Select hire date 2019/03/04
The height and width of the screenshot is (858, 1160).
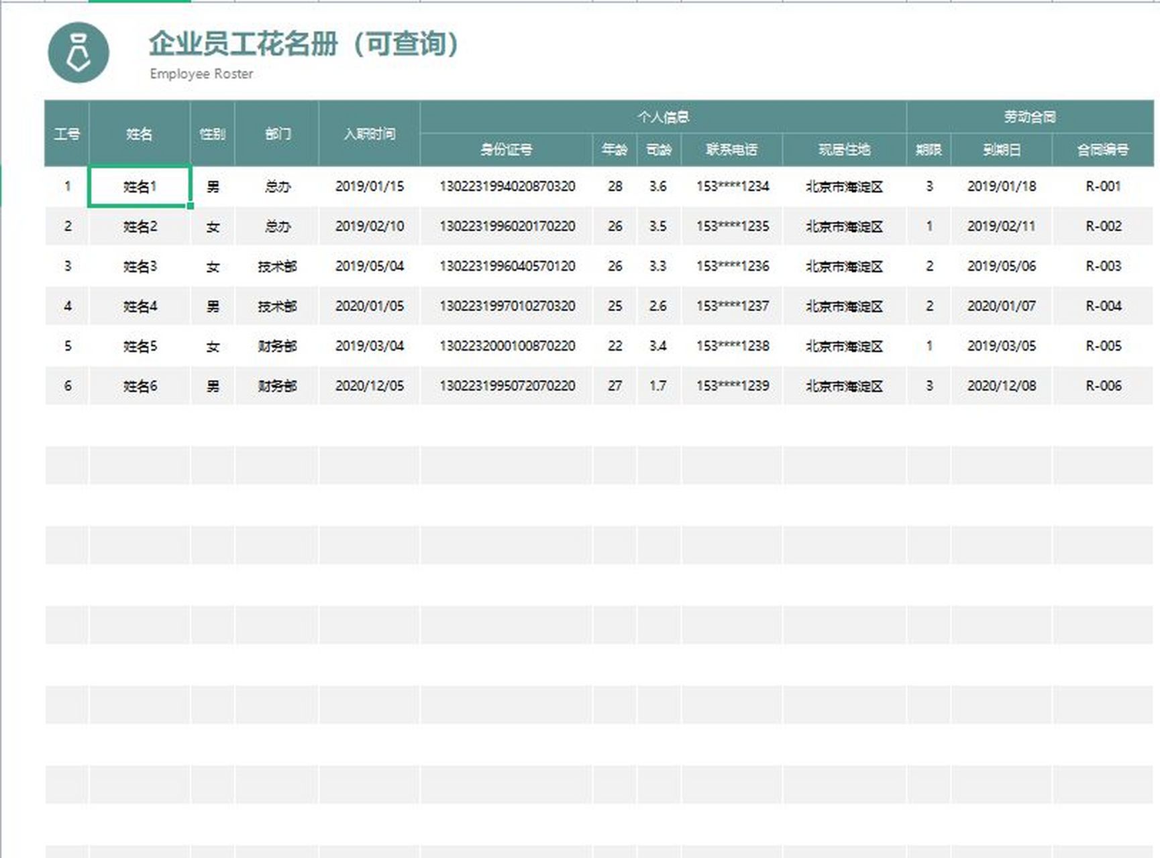point(370,346)
